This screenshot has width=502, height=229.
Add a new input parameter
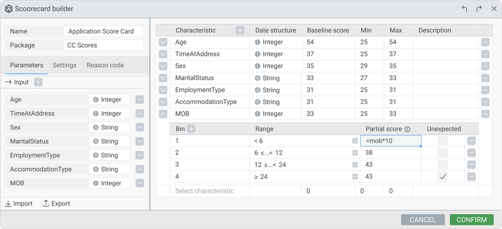[38, 82]
